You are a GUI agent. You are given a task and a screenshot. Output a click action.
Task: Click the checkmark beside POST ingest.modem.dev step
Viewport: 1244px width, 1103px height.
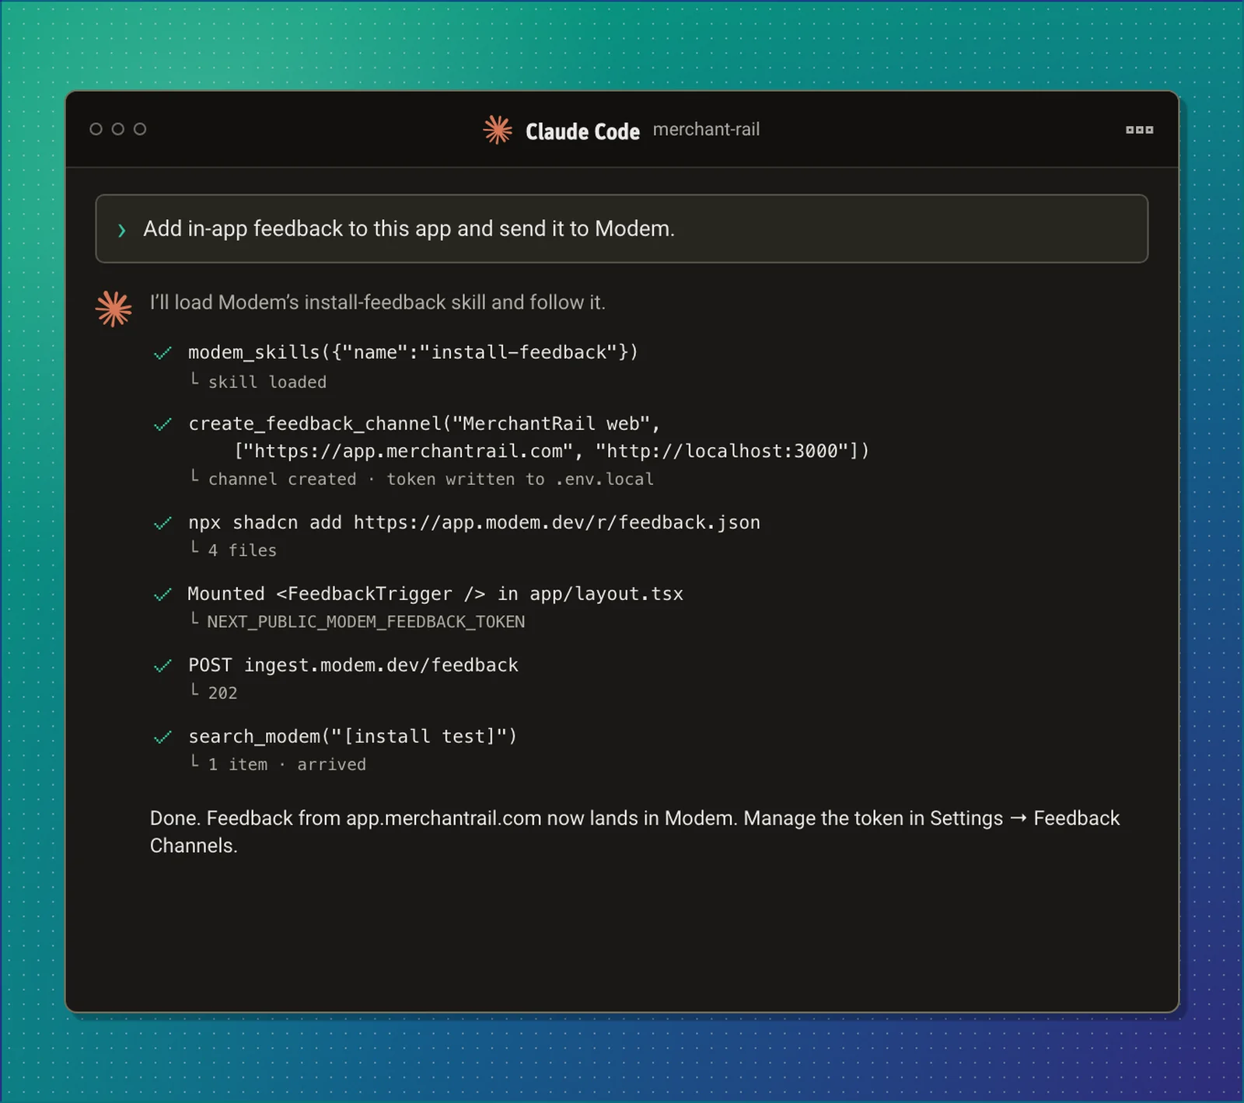click(x=162, y=666)
